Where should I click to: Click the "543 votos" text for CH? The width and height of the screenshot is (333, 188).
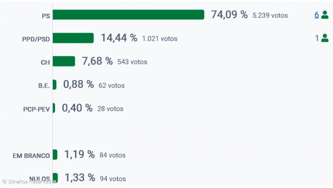click(132, 62)
